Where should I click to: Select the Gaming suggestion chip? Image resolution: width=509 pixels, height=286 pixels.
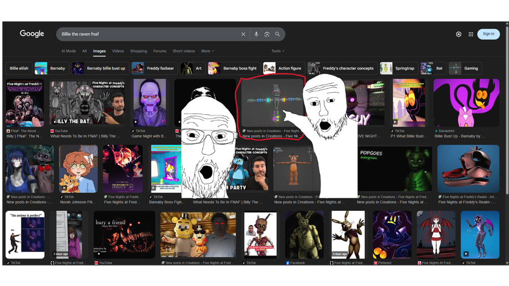tap(465, 68)
